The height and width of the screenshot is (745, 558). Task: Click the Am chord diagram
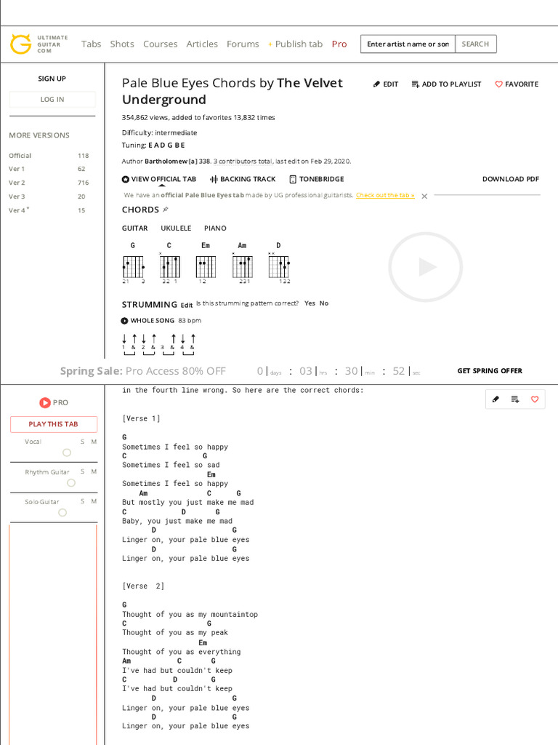(243, 263)
